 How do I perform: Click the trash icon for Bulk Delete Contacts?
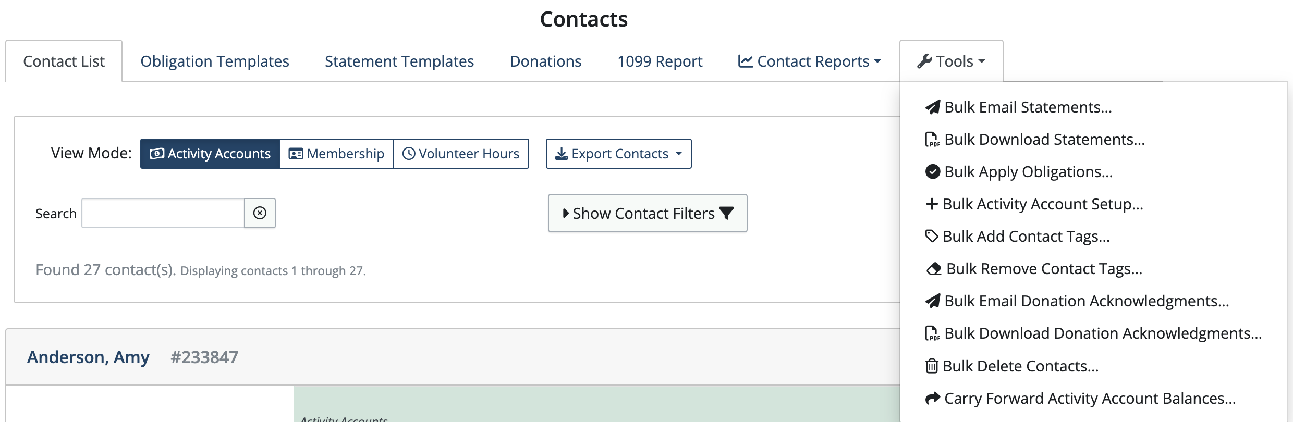[932, 366]
